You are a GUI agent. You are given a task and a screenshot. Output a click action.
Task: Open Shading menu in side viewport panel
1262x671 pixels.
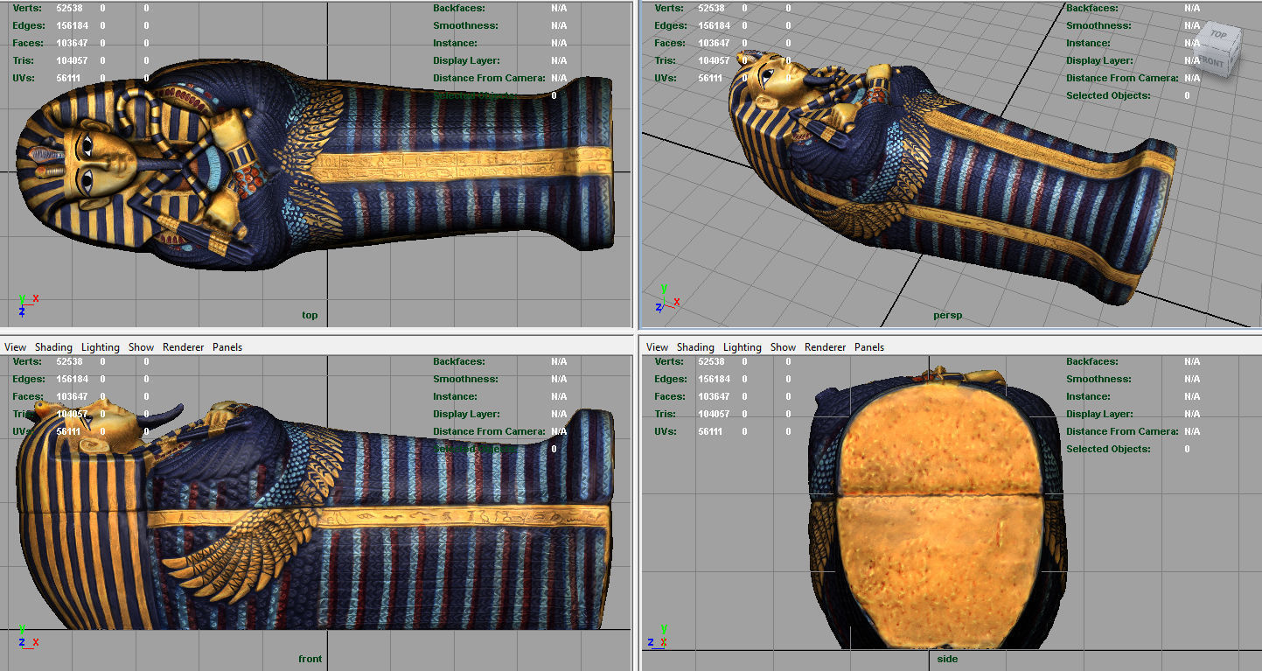[x=695, y=347]
